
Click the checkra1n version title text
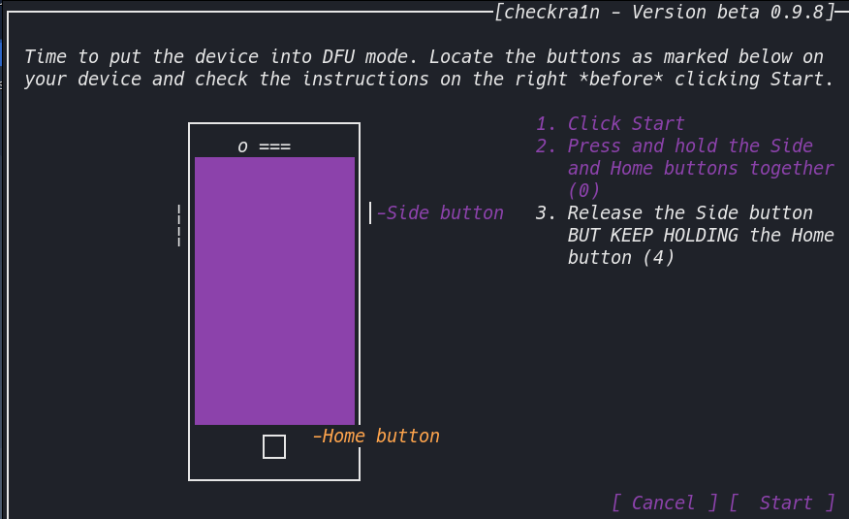click(x=665, y=12)
